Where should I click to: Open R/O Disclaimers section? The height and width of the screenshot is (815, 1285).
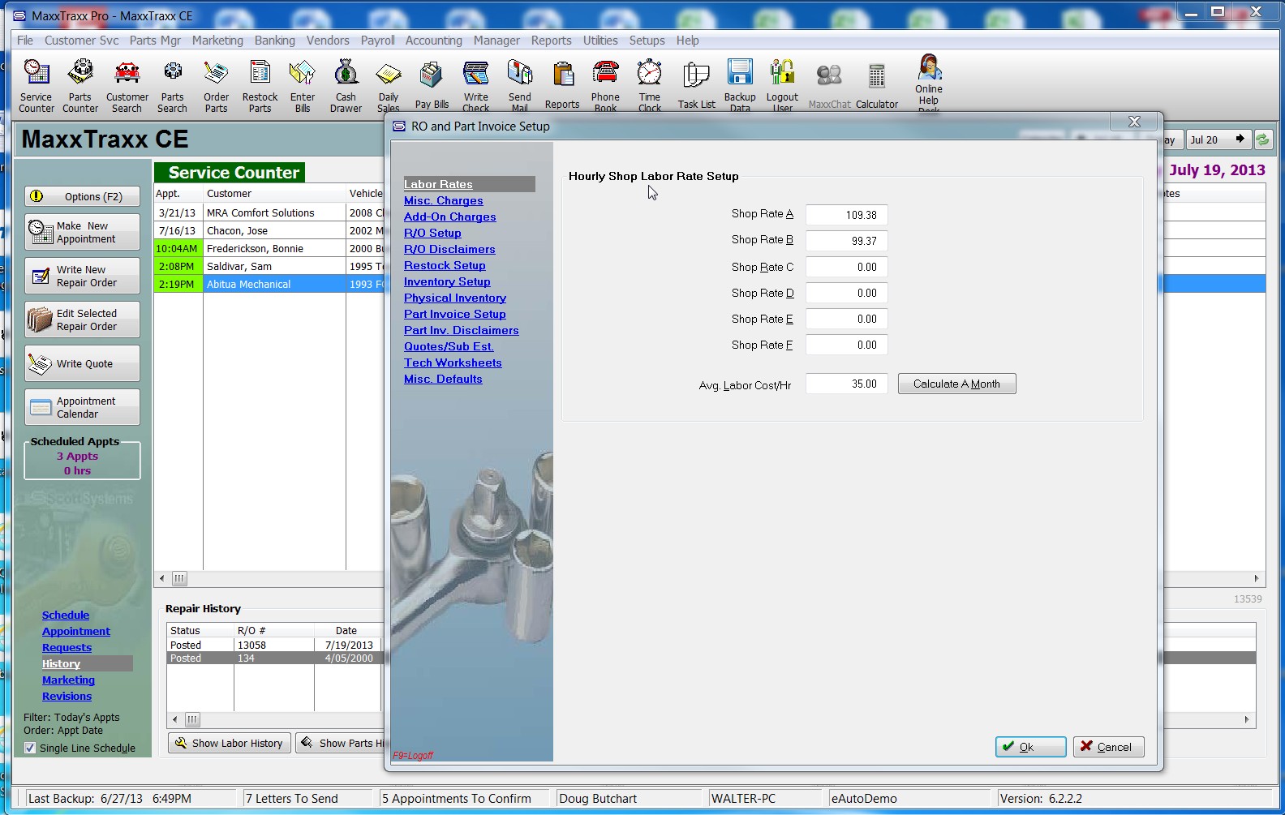click(x=449, y=249)
